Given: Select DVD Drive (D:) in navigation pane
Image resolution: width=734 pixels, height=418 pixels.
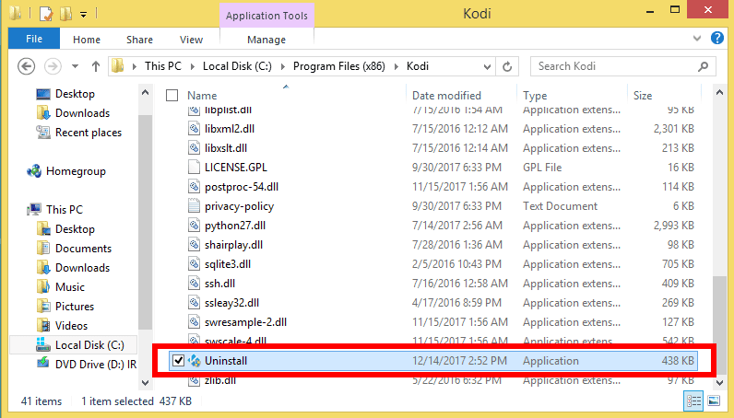Looking at the screenshot, I should pos(96,365).
